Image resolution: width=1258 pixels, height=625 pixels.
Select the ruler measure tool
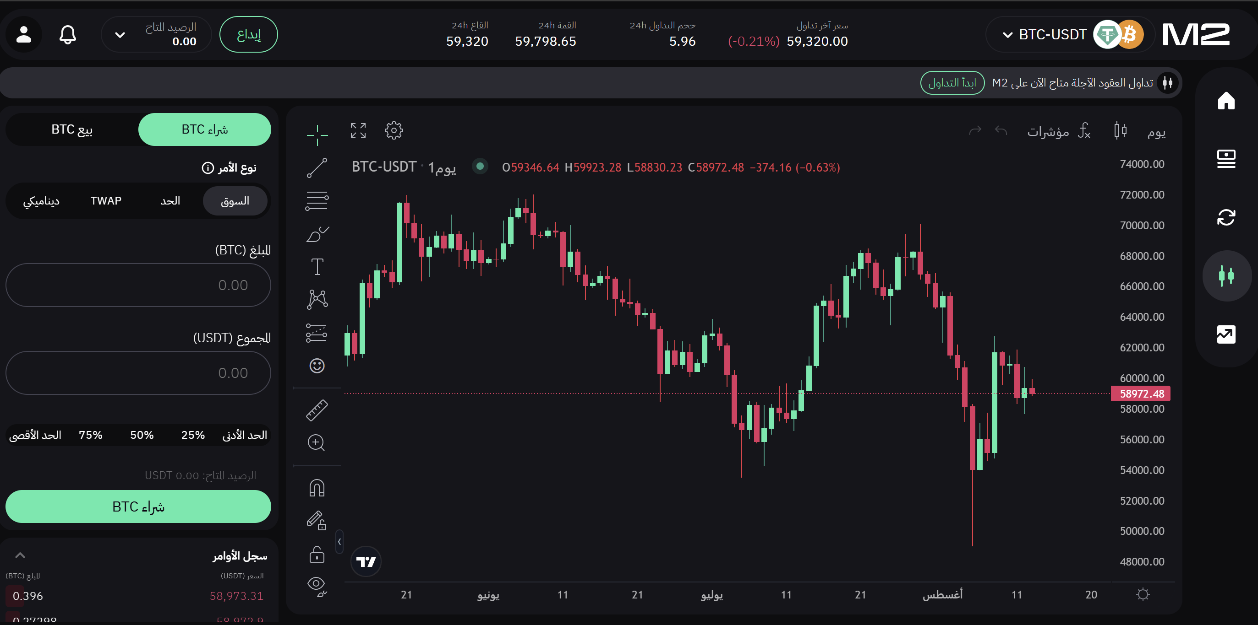(317, 410)
